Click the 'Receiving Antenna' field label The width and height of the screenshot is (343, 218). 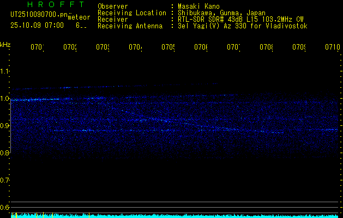(x=130, y=26)
